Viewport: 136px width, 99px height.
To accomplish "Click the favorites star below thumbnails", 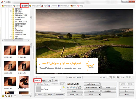I will 3,96.
